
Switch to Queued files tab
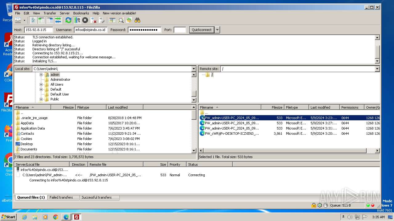click(31, 197)
